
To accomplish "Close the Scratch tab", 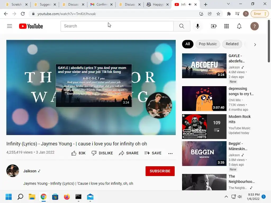I will [26, 4].
